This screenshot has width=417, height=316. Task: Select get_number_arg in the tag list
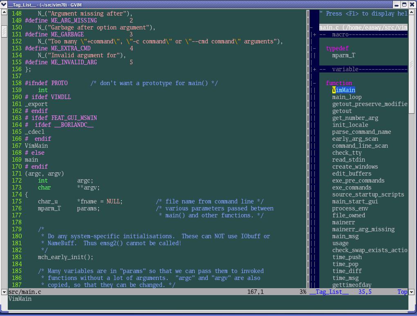[x=355, y=118]
